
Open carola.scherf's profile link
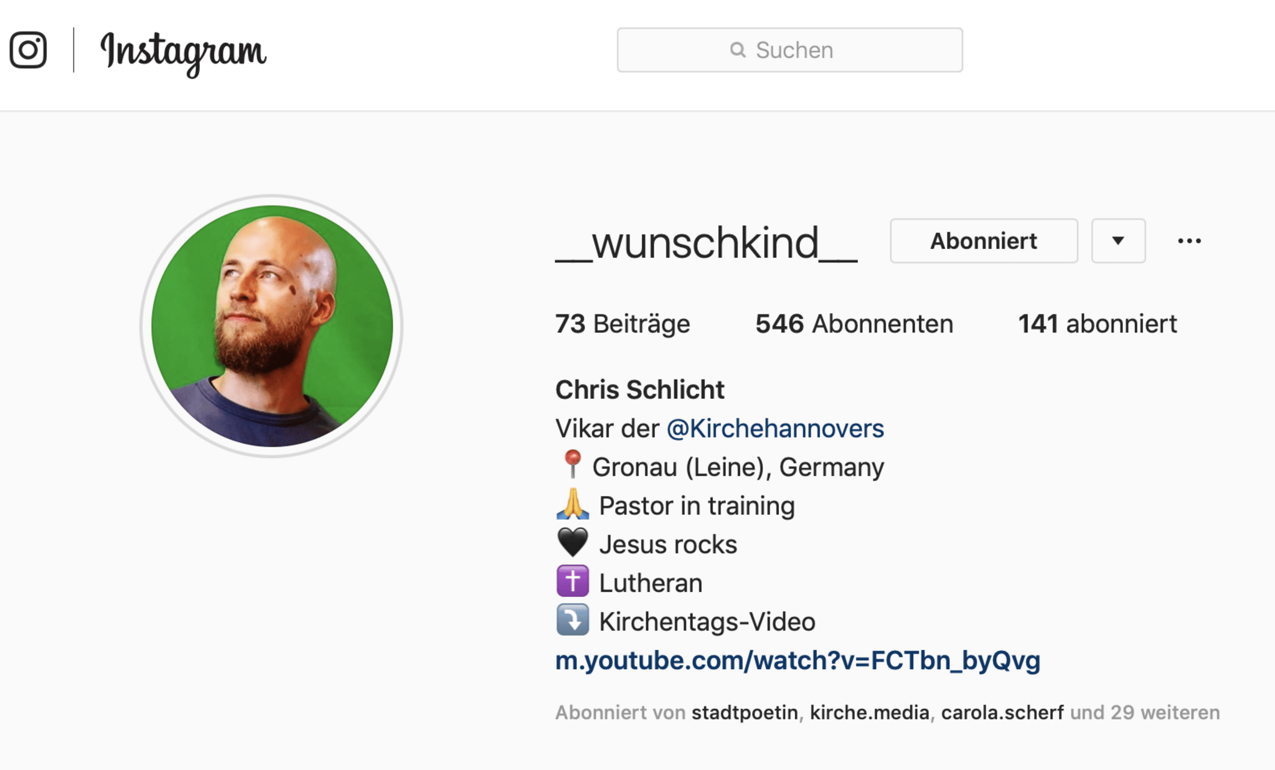pos(1002,713)
